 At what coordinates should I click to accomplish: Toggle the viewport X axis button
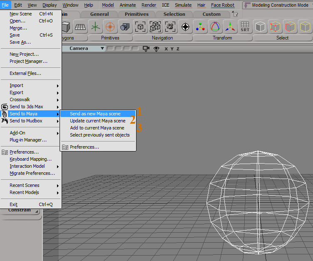(x=166, y=49)
